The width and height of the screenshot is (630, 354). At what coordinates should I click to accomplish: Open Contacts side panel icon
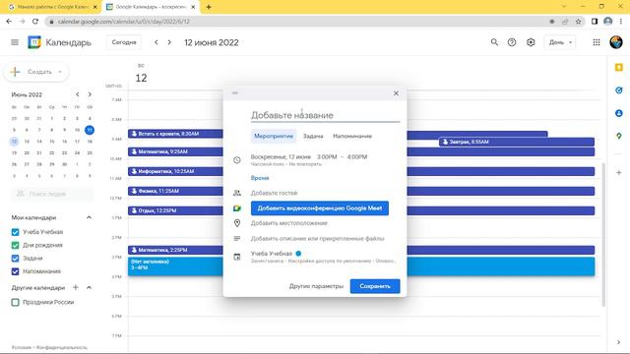pos(619,114)
